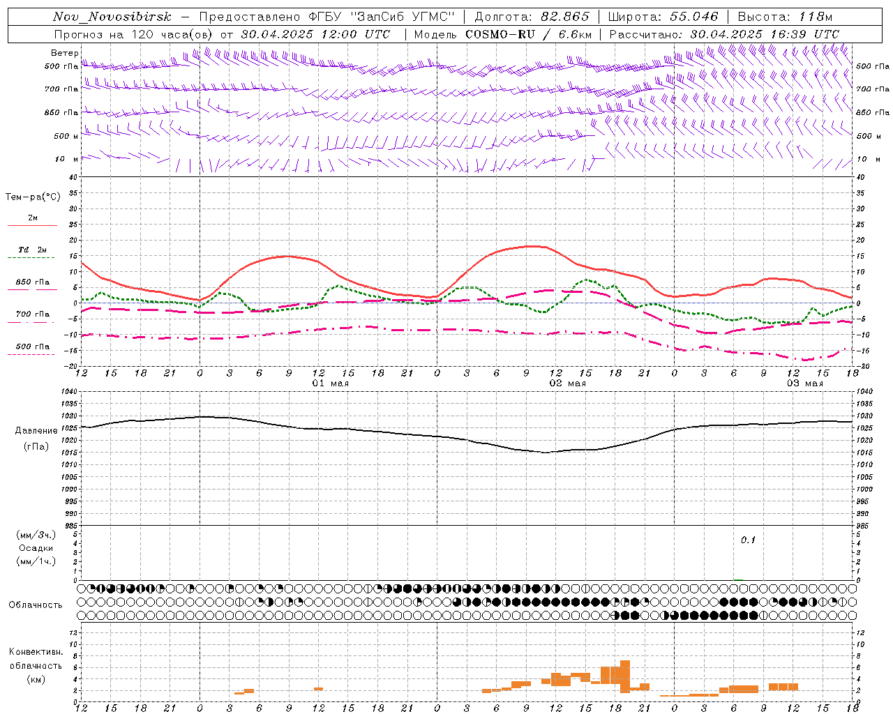Click the '700 гПа' temperature legend entry

click(33, 314)
